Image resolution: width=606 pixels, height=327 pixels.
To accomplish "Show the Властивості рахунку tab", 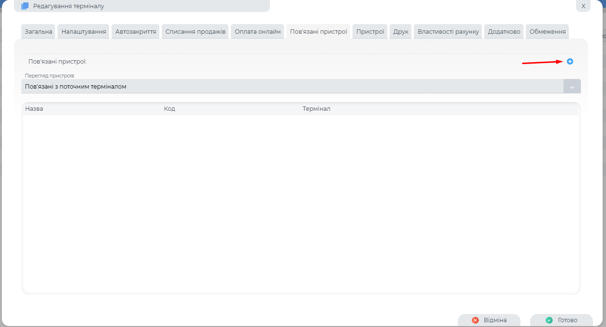I will tap(448, 32).
